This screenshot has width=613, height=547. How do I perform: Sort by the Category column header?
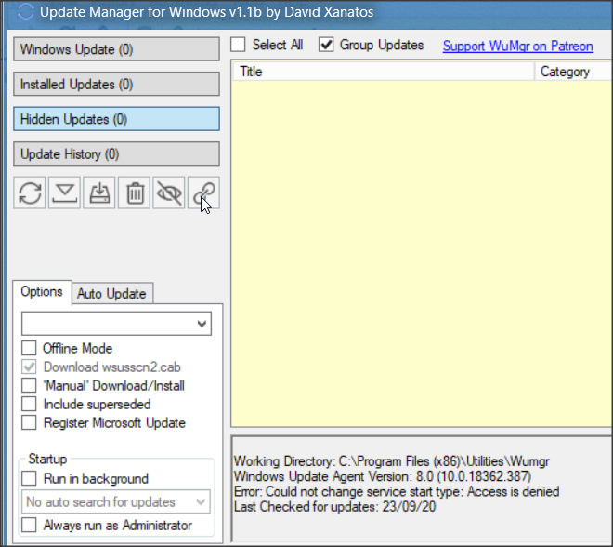[573, 72]
